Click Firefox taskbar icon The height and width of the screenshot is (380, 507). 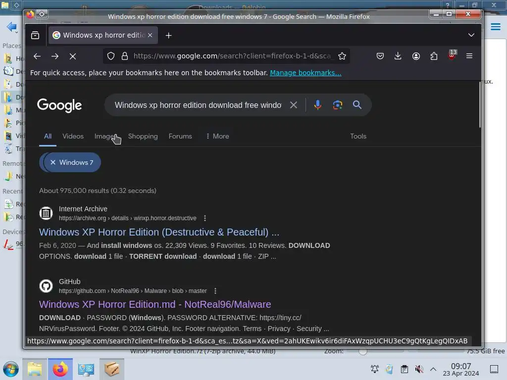tap(60, 369)
